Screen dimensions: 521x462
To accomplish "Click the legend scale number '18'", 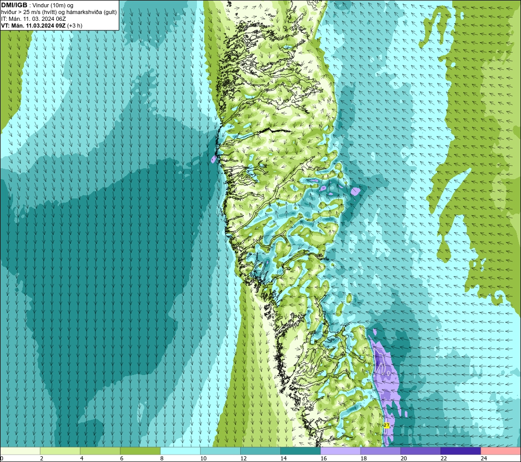I will point(364,458).
